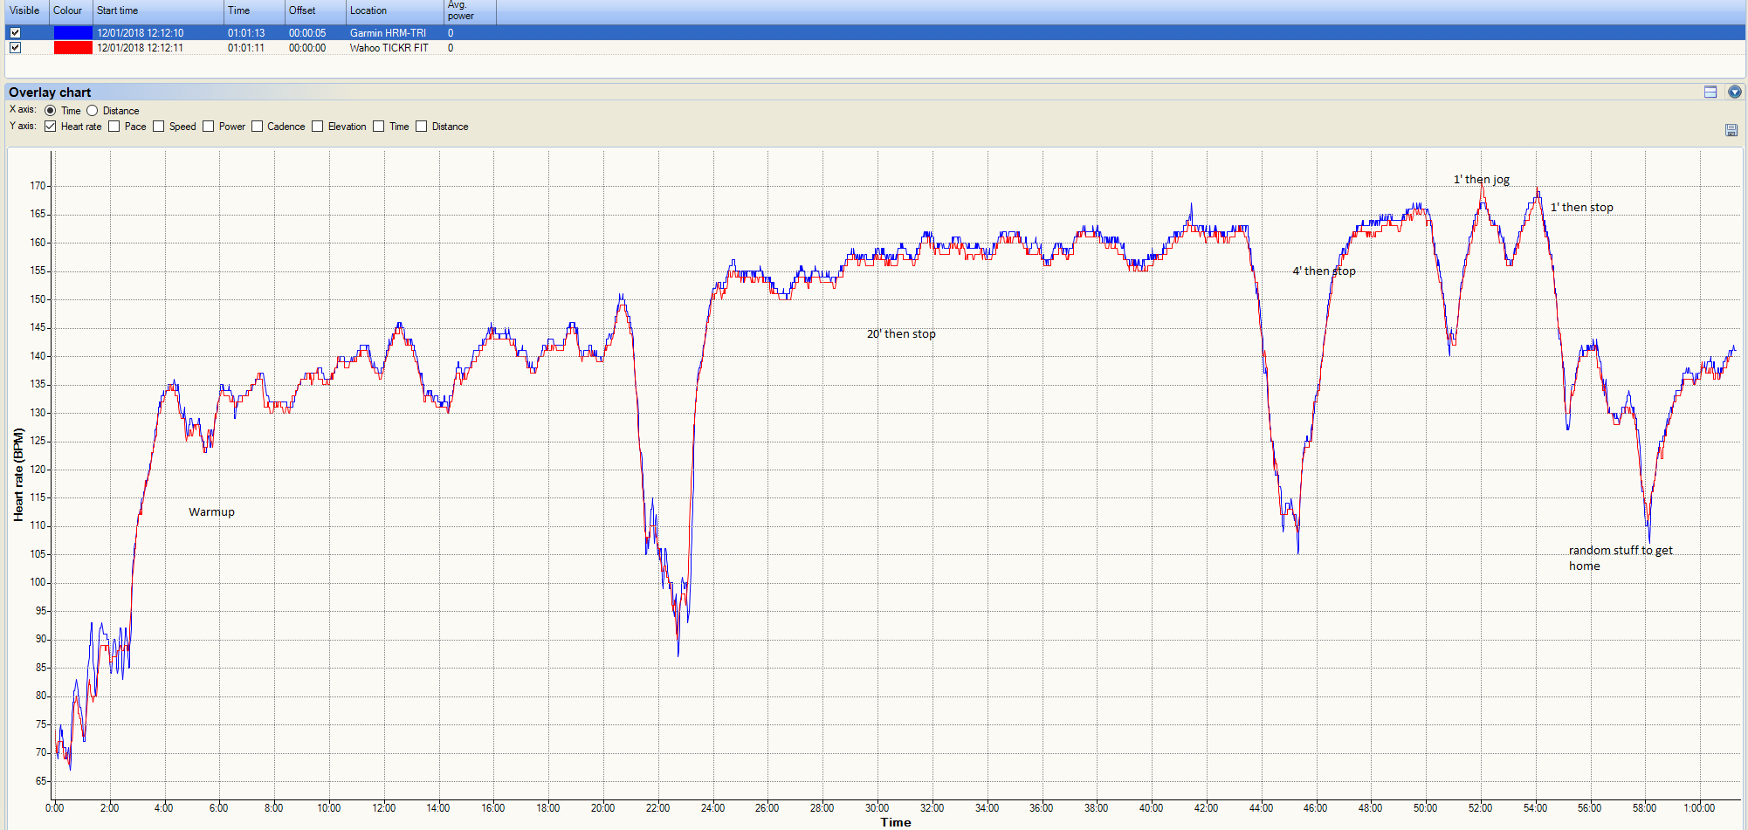The image size is (1748, 830).
Task: Open the round blue arrow dropdown in Overlay chart header
Action: [1735, 92]
